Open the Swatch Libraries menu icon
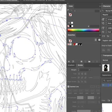This screenshot has width=112, height=112. coord(69,62)
